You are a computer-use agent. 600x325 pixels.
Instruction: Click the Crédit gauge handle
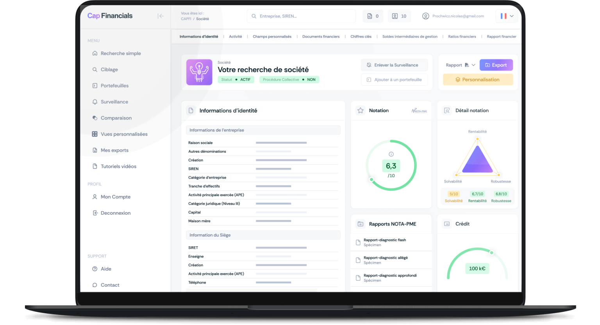click(x=491, y=253)
